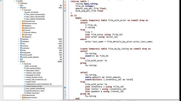This screenshot has width=181, height=101.
Task: Click the icon beside Секции таблиц
Action: click(23, 33)
